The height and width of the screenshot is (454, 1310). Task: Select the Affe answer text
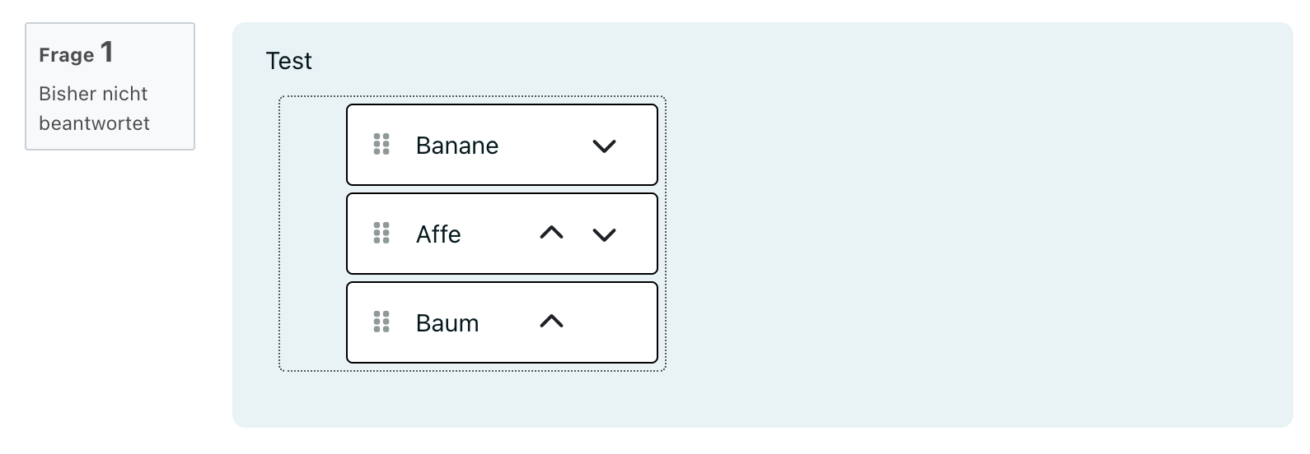pos(438,234)
